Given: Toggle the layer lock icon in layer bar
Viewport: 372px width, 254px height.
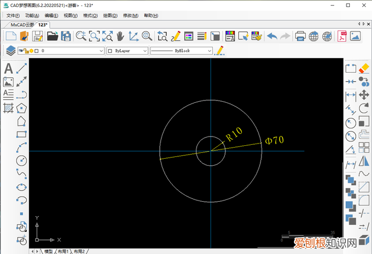Looking at the screenshot, I should coord(27,51).
